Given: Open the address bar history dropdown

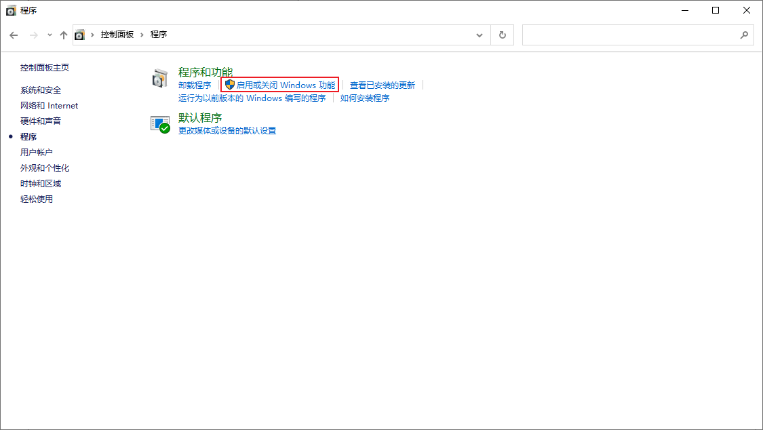Looking at the screenshot, I should coord(480,35).
